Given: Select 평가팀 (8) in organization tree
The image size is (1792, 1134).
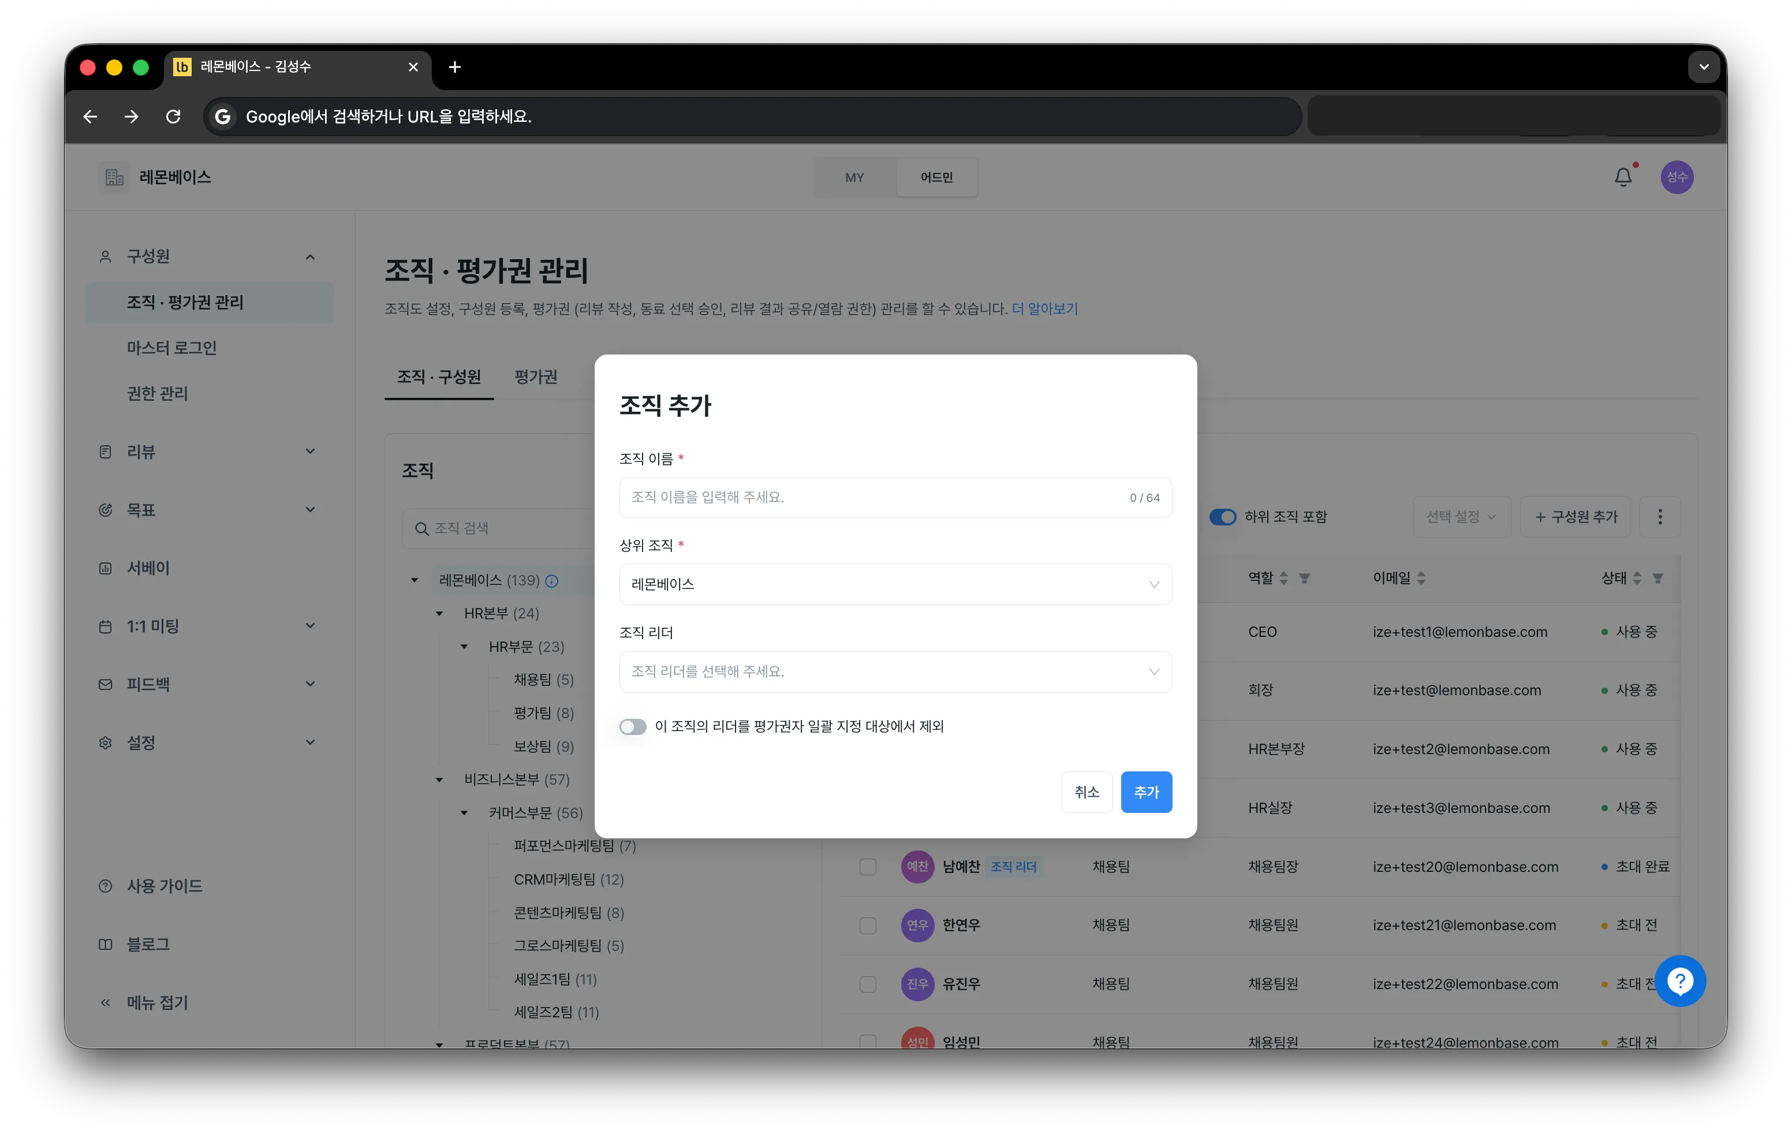Looking at the screenshot, I should [x=543, y=713].
